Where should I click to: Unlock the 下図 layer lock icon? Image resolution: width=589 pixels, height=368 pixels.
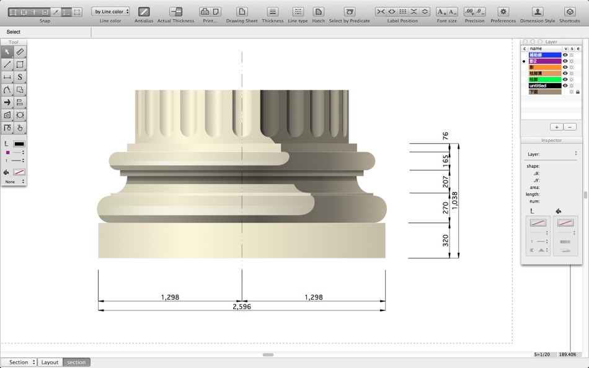(x=578, y=92)
